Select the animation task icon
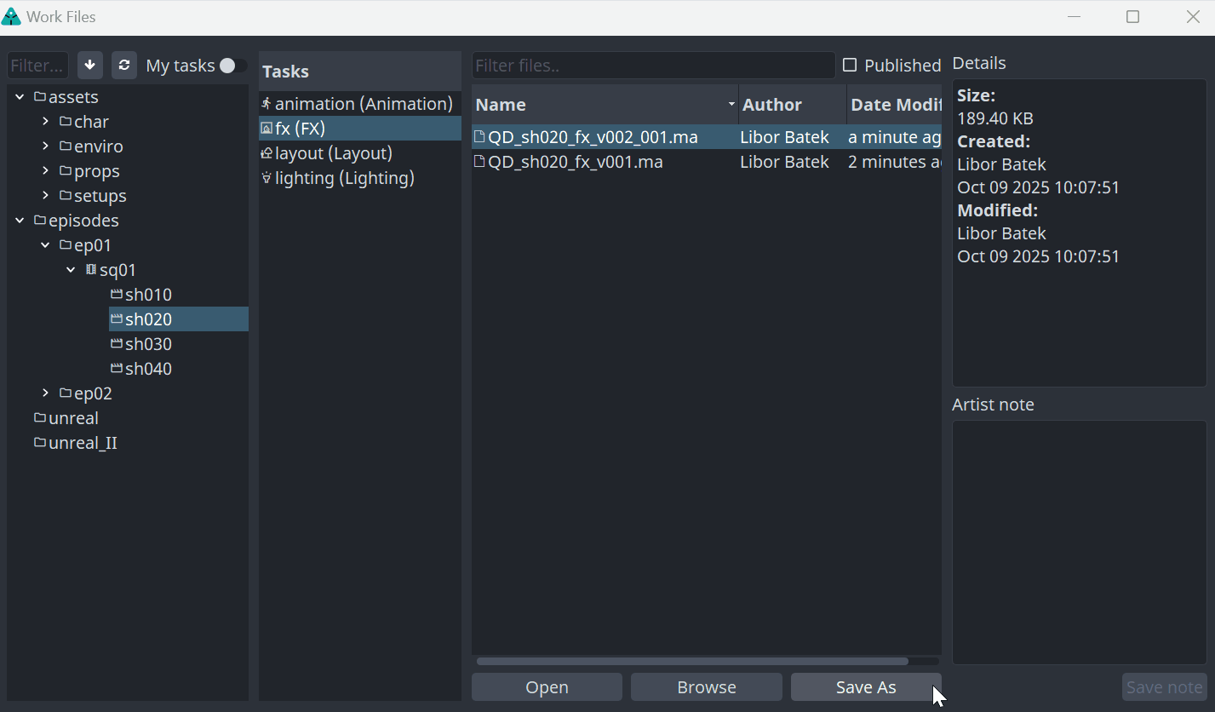Image resolution: width=1215 pixels, height=712 pixels. tap(266, 104)
